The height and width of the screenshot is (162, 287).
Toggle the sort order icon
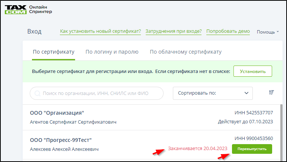tap(271, 93)
